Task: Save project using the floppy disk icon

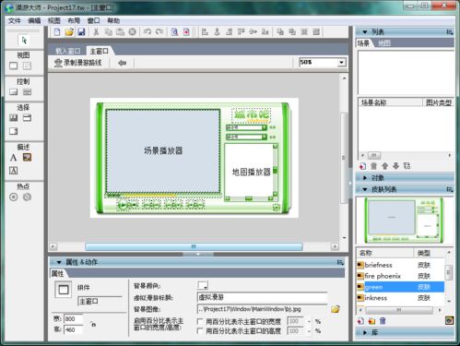Action: tap(81, 31)
